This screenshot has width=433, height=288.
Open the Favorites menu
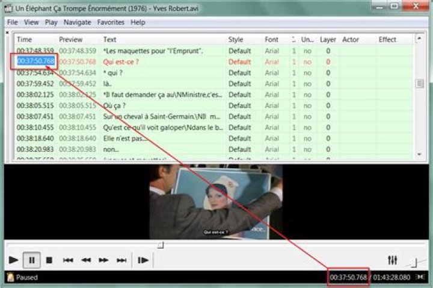pyautogui.click(x=111, y=22)
